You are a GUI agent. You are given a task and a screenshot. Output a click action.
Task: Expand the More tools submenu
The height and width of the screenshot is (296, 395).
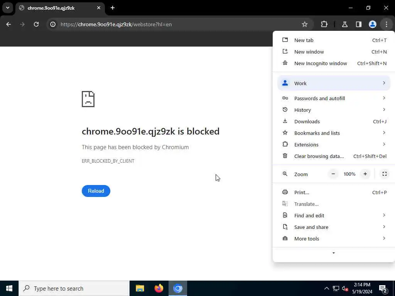pos(334,239)
